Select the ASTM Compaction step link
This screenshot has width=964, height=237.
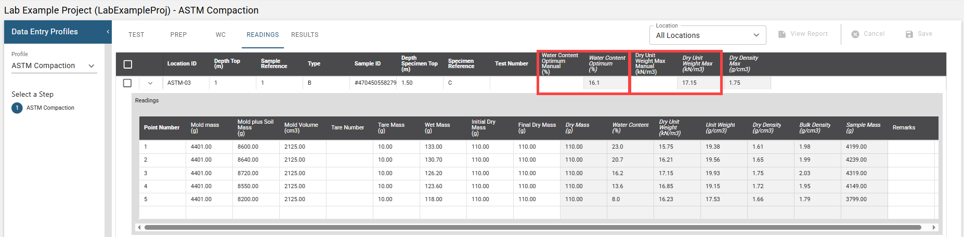(50, 108)
